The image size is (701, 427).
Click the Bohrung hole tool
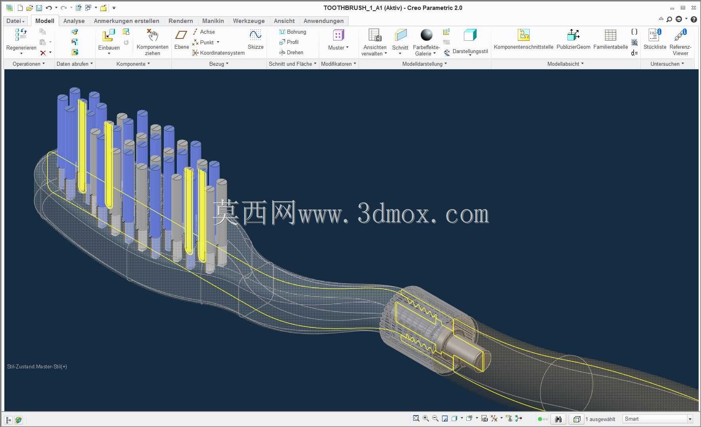click(293, 32)
